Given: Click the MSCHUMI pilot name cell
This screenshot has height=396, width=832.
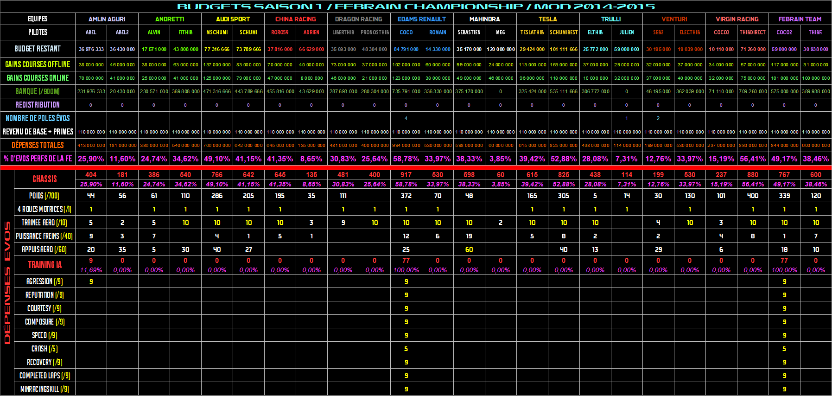Looking at the screenshot, I should (217, 32).
